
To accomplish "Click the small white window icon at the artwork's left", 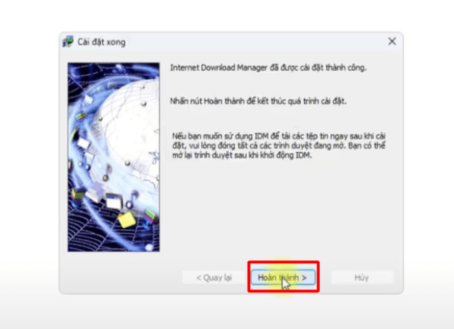I will pos(84,143).
